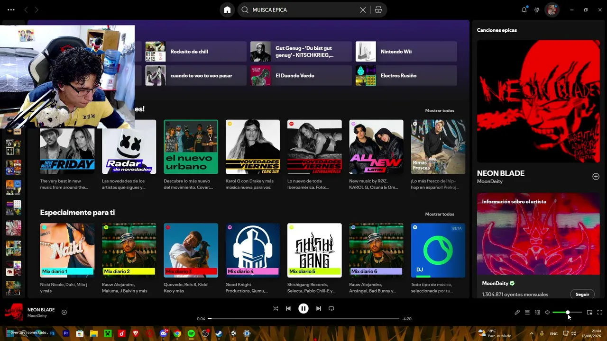Open El Duende Verde shortcut
This screenshot has width=607, height=341.
tap(301, 76)
